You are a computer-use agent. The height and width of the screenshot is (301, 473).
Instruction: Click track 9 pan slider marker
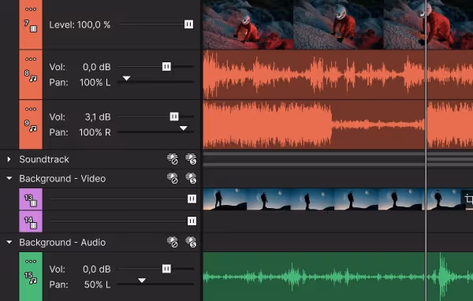[184, 128]
